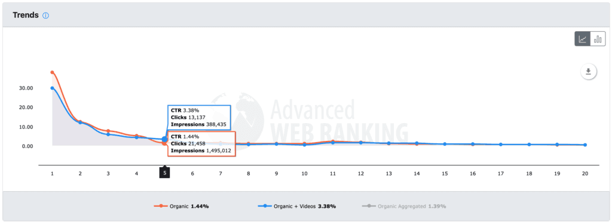Select position 13 on the x-axis
Screen dimensions: 612x224
(388, 174)
